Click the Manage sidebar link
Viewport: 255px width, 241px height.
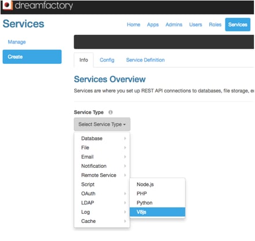pos(17,42)
